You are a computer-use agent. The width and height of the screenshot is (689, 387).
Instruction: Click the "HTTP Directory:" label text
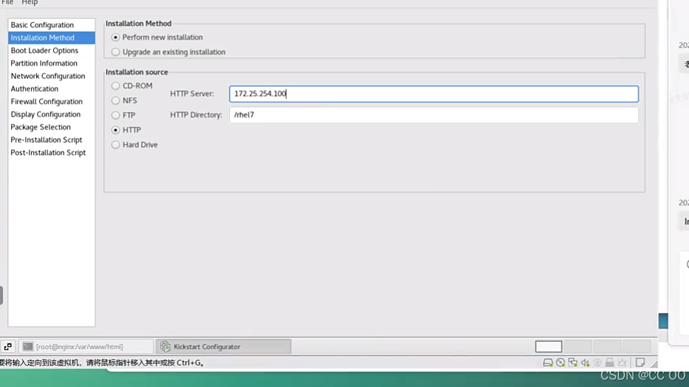(x=196, y=115)
